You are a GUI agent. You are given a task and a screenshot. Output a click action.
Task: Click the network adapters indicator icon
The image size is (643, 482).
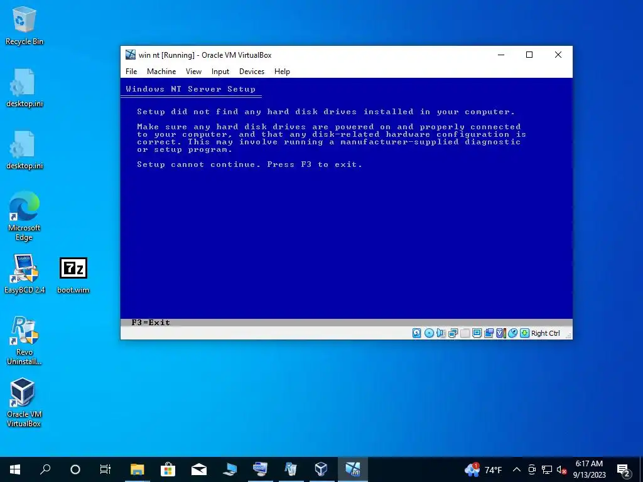click(453, 333)
